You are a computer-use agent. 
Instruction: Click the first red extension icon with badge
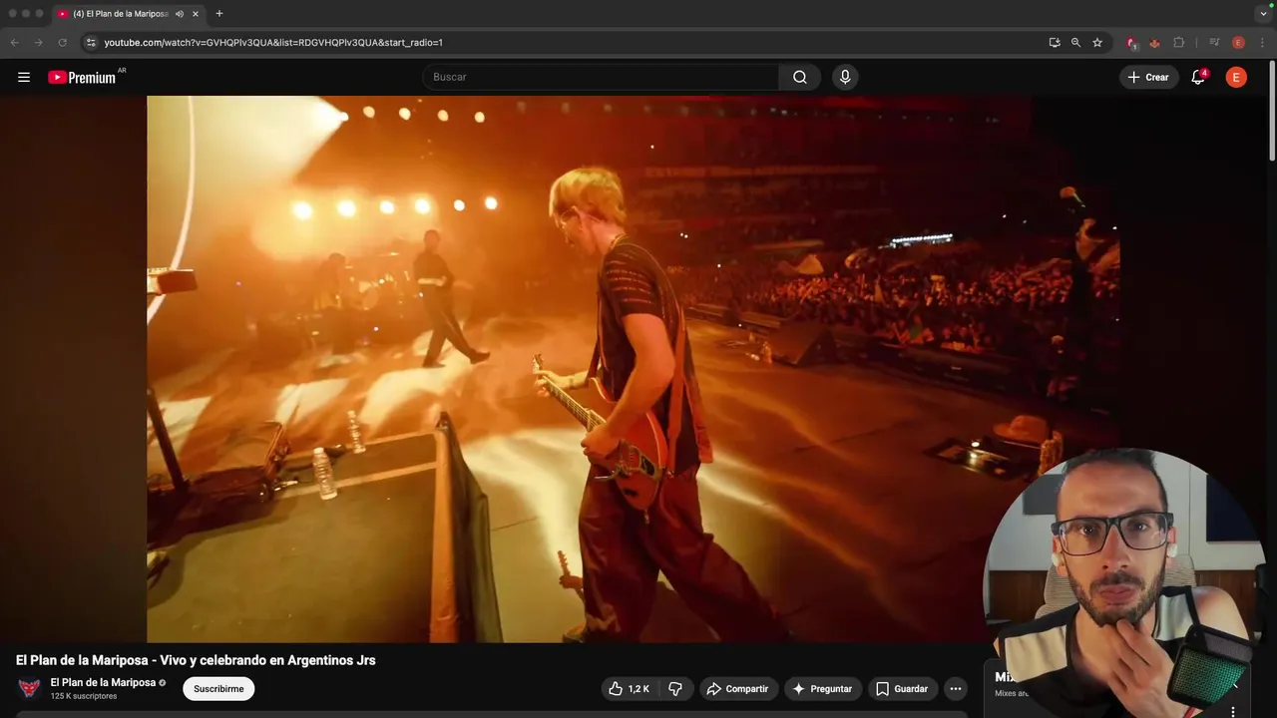coord(1131,43)
